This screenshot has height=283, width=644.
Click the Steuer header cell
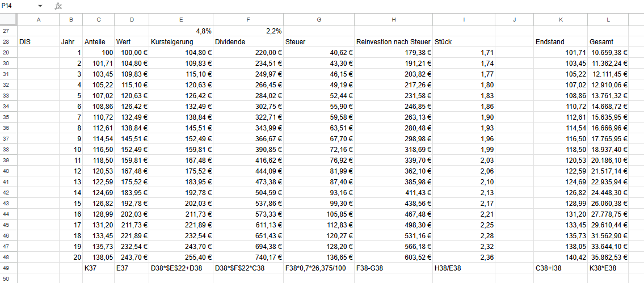[x=319, y=42]
